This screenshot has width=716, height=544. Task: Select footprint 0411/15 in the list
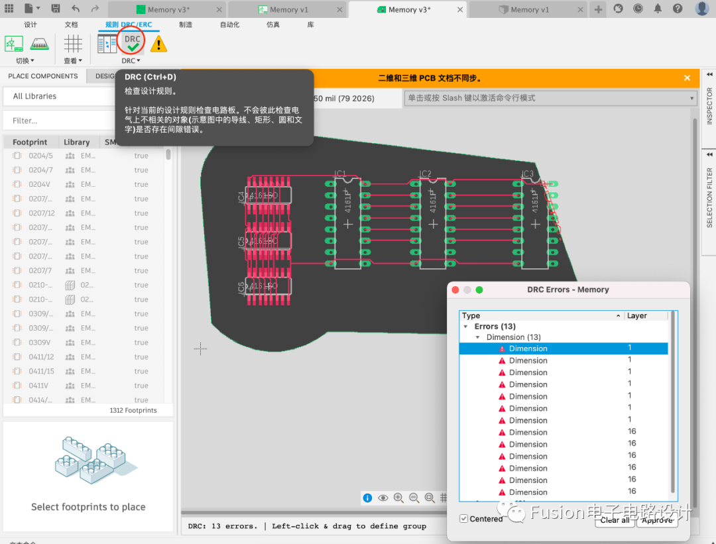(x=82, y=371)
